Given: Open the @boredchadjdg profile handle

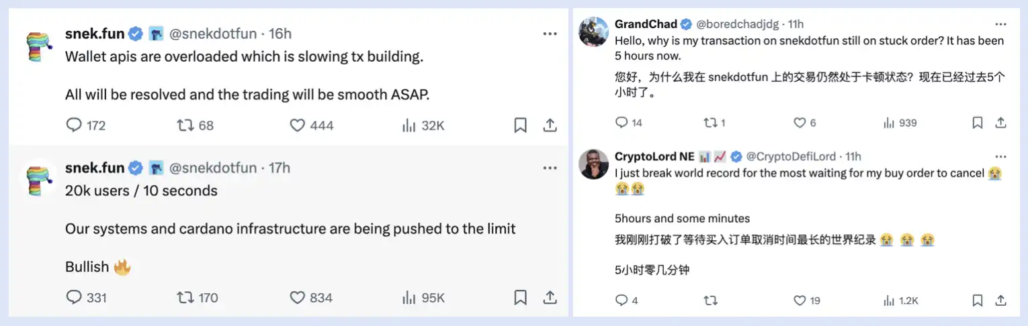Looking at the screenshot, I should pos(737,24).
